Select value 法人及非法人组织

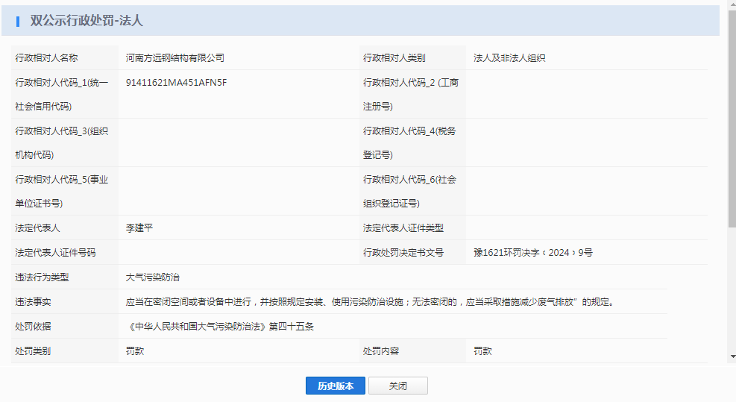pyautogui.click(x=509, y=57)
